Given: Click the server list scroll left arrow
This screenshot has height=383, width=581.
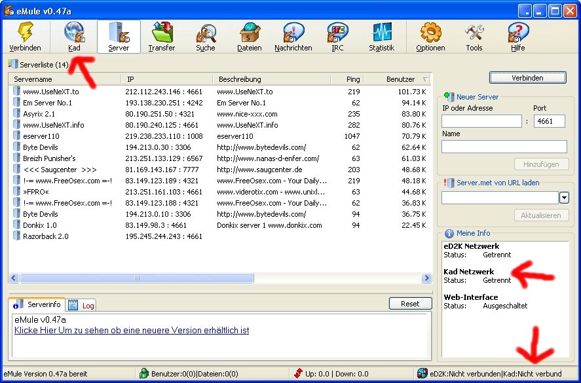Looking at the screenshot, I should click(14, 278).
